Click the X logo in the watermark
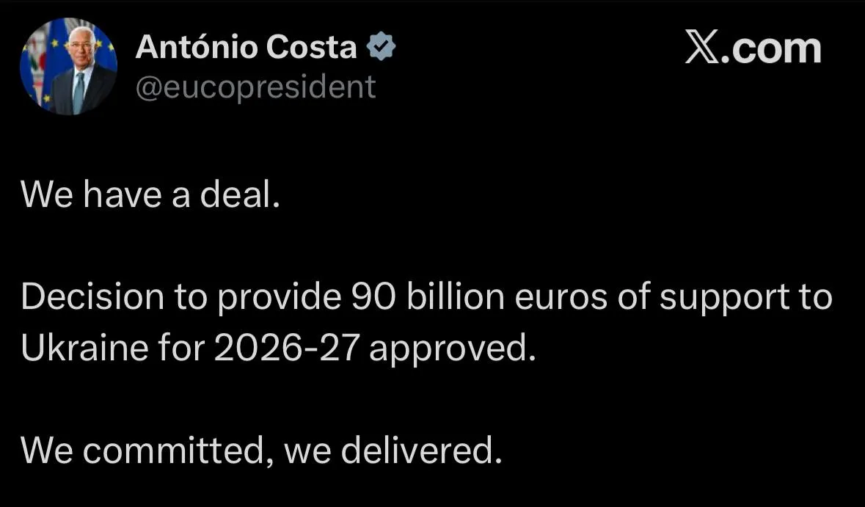865x507 pixels. point(702,49)
